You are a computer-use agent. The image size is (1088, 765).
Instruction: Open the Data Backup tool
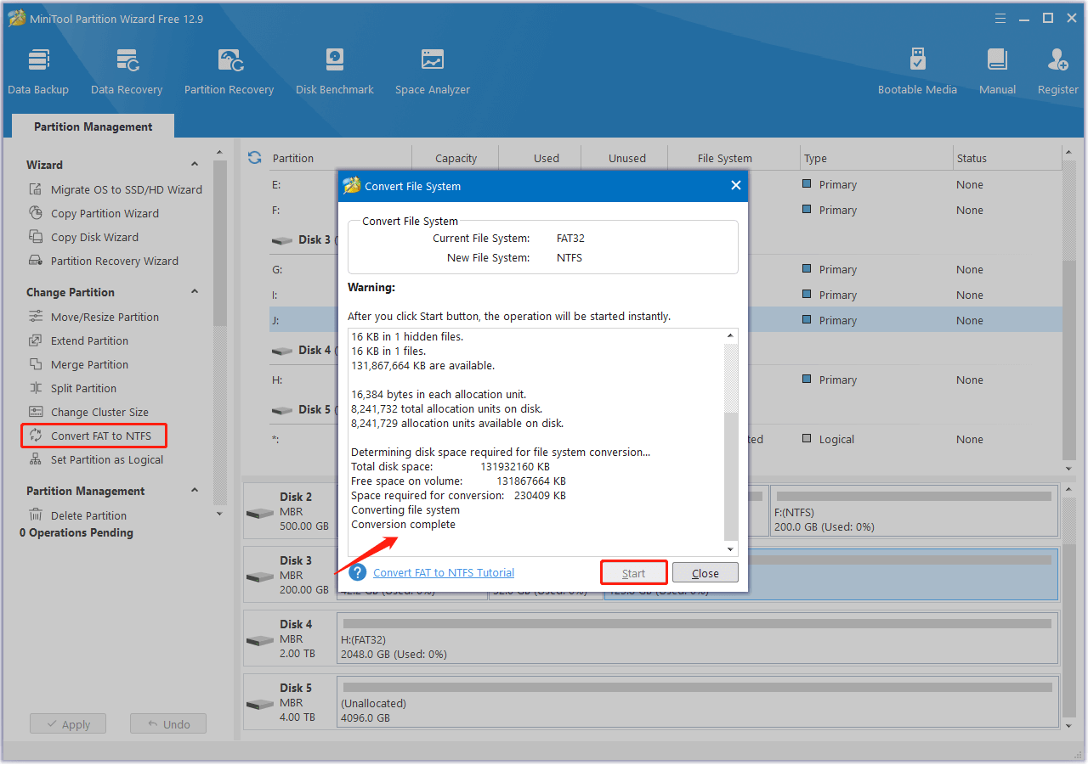pos(38,71)
